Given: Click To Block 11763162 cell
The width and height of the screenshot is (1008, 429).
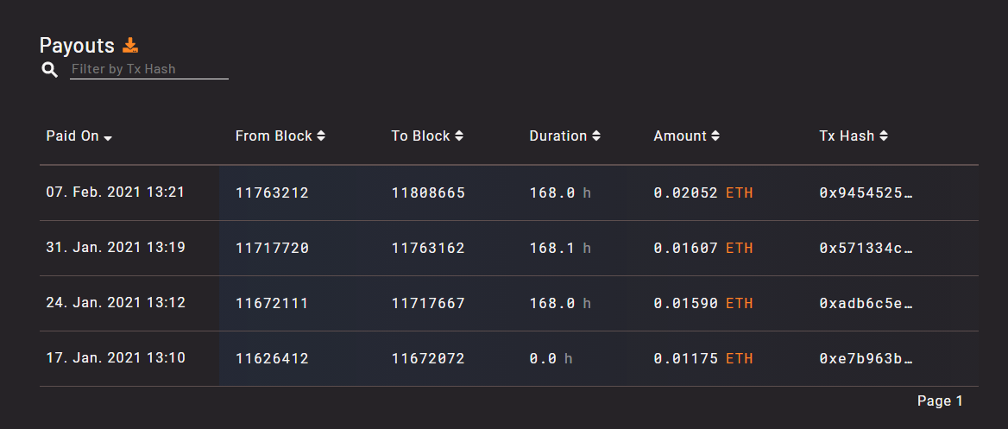Looking at the screenshot, I should (428, 249).
